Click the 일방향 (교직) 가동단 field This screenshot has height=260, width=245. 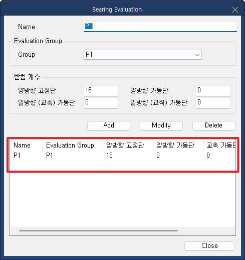(213, 103)
